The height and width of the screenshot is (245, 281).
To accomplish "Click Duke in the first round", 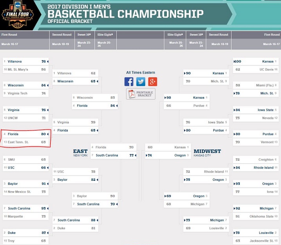I will click(12, 232).
